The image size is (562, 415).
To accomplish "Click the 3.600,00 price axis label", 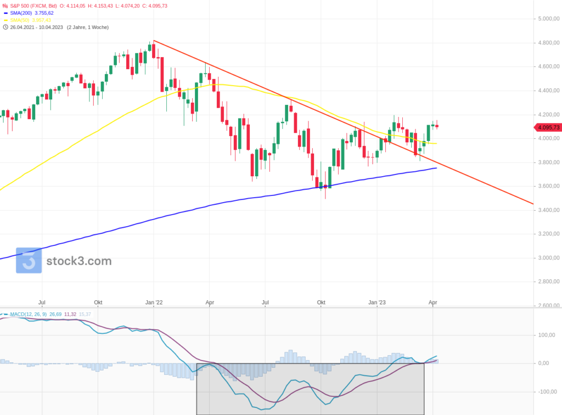I will click(x=549, y=186).
